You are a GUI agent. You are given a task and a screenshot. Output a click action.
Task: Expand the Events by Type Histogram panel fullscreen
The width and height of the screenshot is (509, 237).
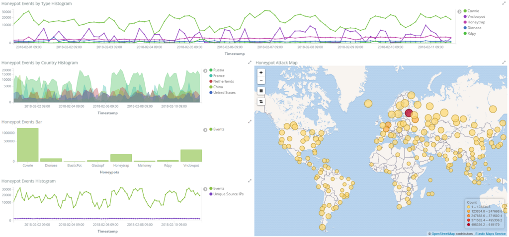[x=504, y=3]
